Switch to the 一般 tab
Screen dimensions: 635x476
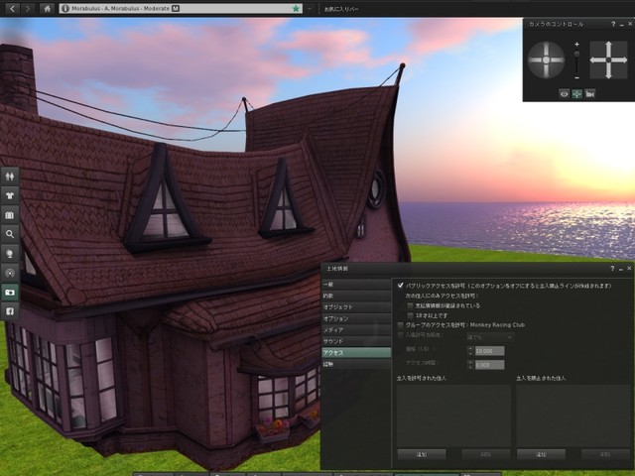pyautogui.click(x=356, y=285)
